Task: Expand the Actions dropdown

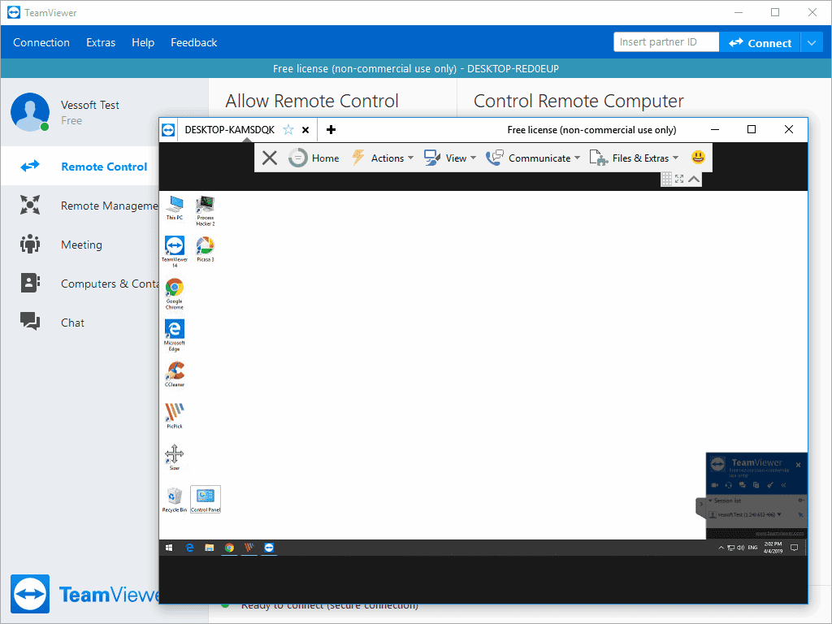Action: tap(382, 158)
